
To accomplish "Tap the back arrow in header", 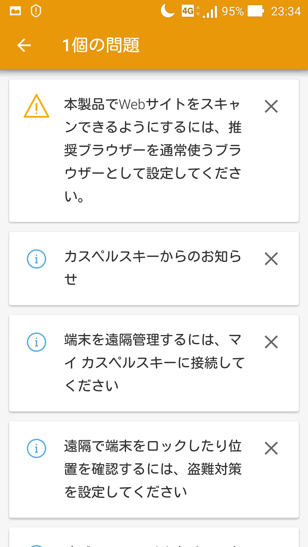I will pos(24,45).
